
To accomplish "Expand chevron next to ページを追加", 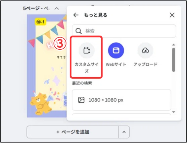I will tap(124, 132).
